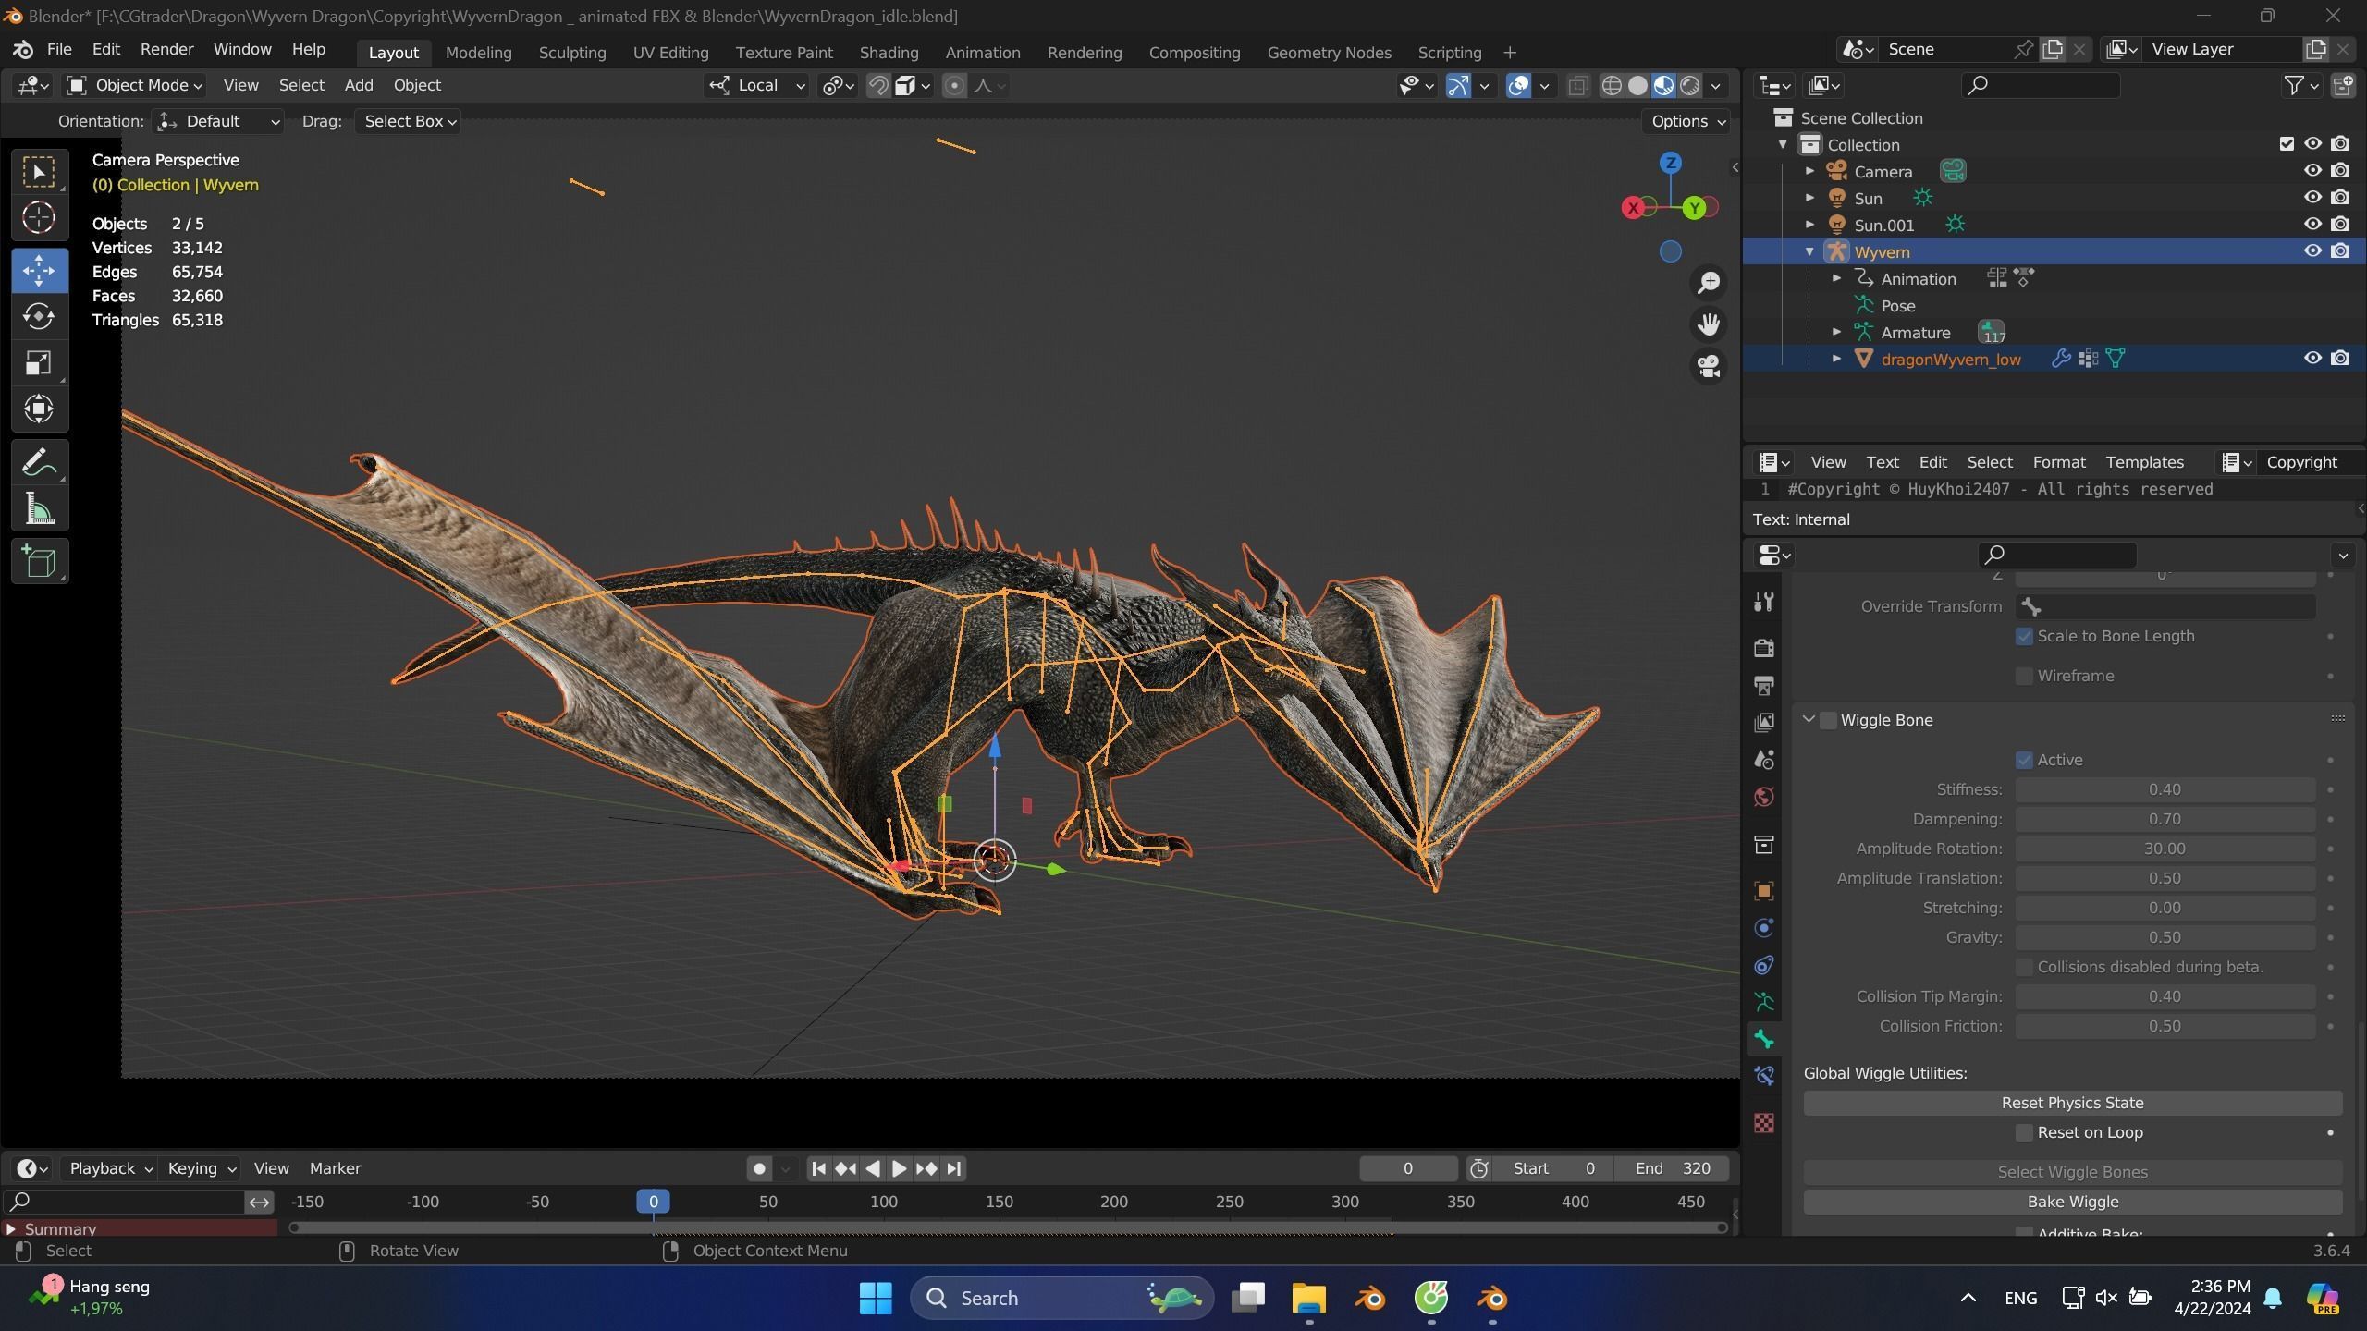
Task: Click the Stiffness value field
Action: pyautogui.click(x=2165, y=789)
